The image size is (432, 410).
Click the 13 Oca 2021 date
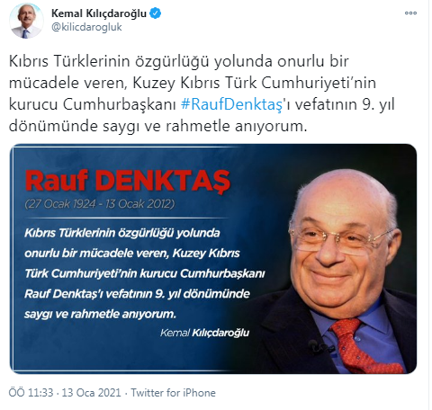(91, 393)
